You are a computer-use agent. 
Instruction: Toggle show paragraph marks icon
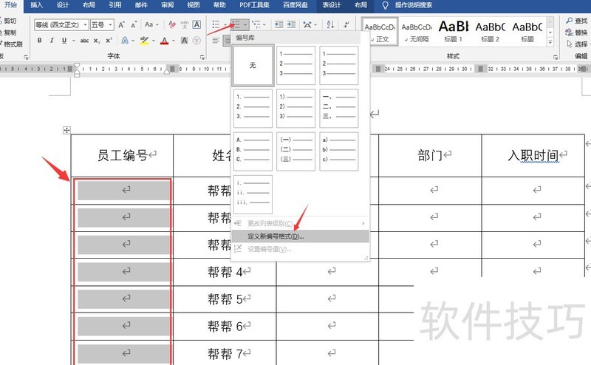click(346, 25)
